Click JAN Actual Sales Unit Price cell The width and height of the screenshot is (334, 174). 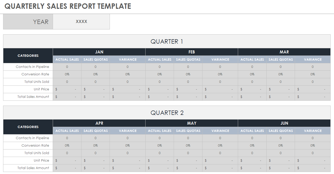(67, 89)
